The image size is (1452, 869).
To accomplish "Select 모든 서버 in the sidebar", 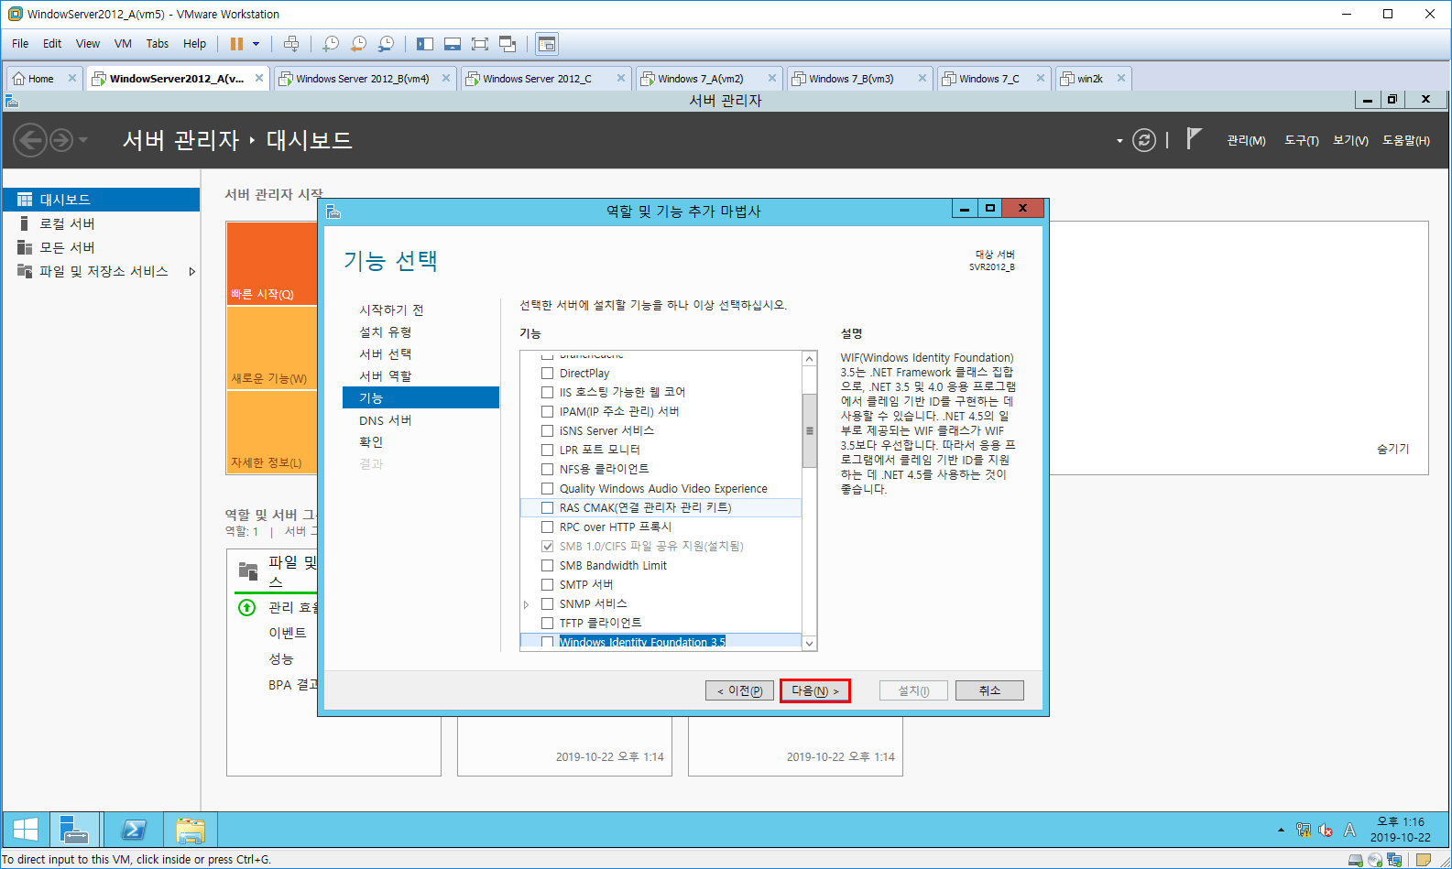I will click(x=101, y=247).
